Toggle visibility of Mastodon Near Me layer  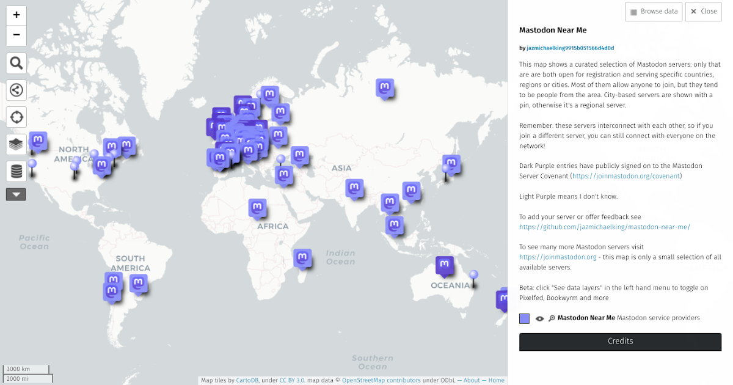(x=539, y=318)
